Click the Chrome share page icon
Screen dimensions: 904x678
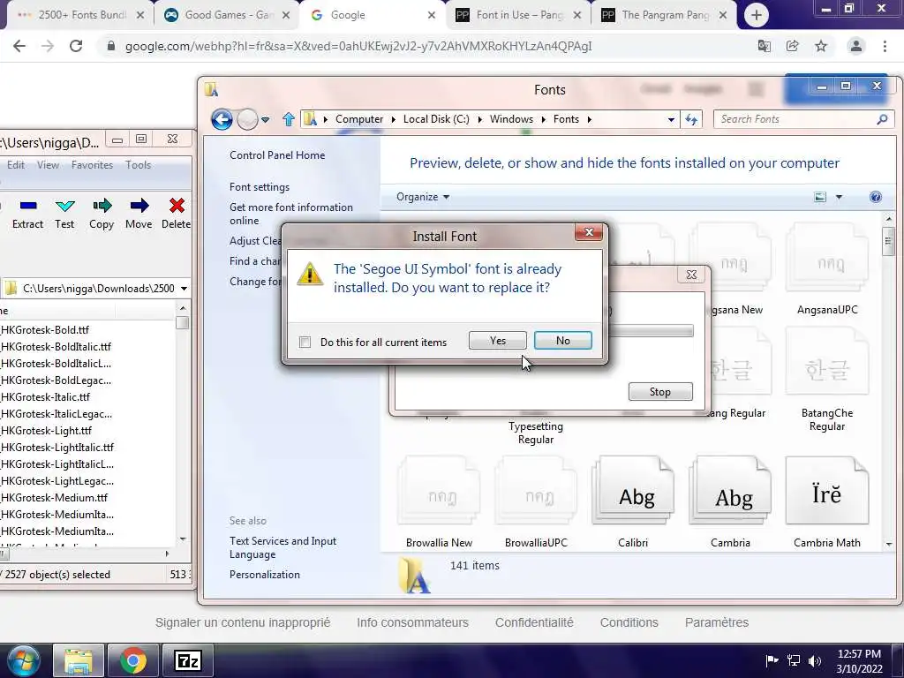(793, 46)
